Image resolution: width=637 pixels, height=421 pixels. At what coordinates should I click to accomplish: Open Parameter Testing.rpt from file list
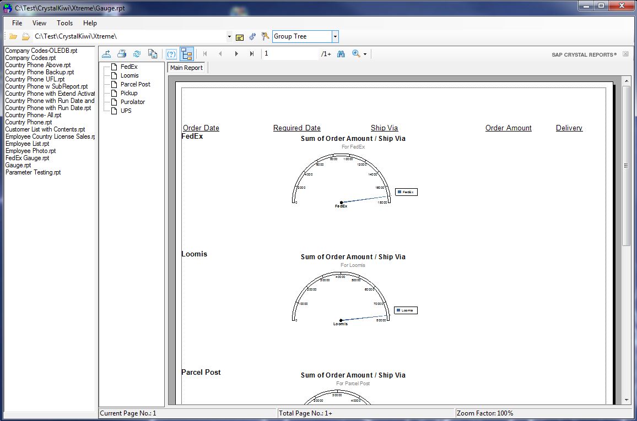point(33,172)
